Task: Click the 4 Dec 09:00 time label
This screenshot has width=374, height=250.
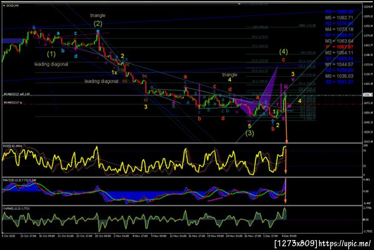Action: click(x=289, y=236)
